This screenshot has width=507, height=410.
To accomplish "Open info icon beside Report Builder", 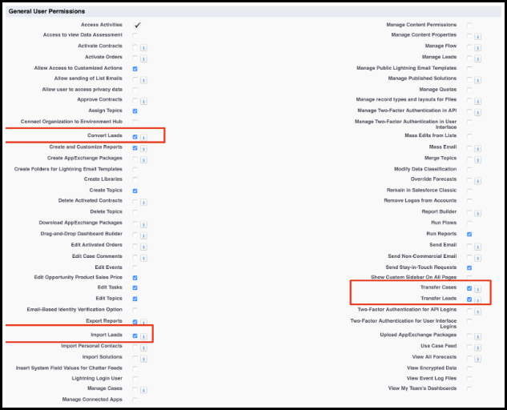I will (x=478, y=213).
